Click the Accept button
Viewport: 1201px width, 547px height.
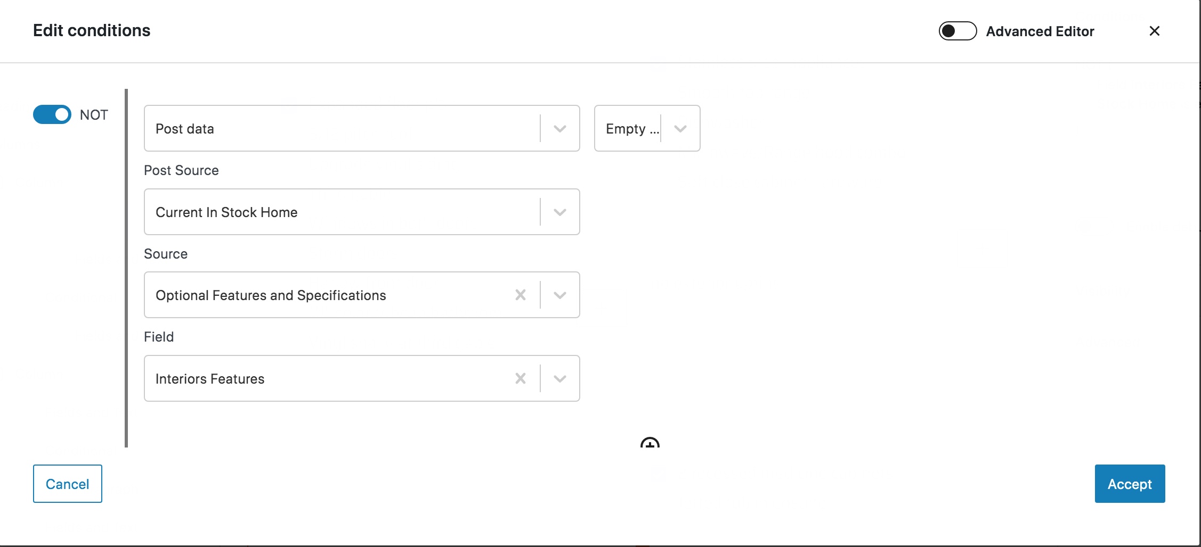pyautogui.click(x=1130, y=484)
